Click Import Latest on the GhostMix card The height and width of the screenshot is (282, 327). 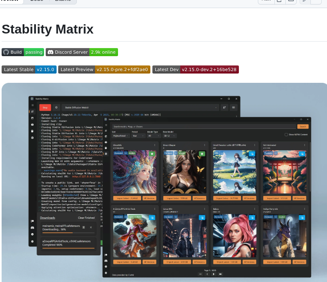127,198
